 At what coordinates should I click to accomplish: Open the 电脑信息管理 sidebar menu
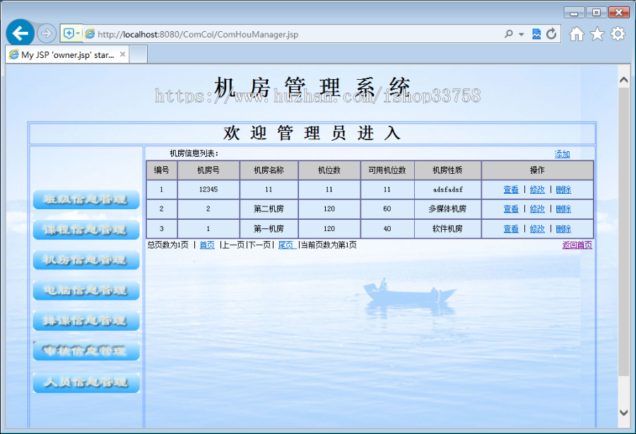86,290
